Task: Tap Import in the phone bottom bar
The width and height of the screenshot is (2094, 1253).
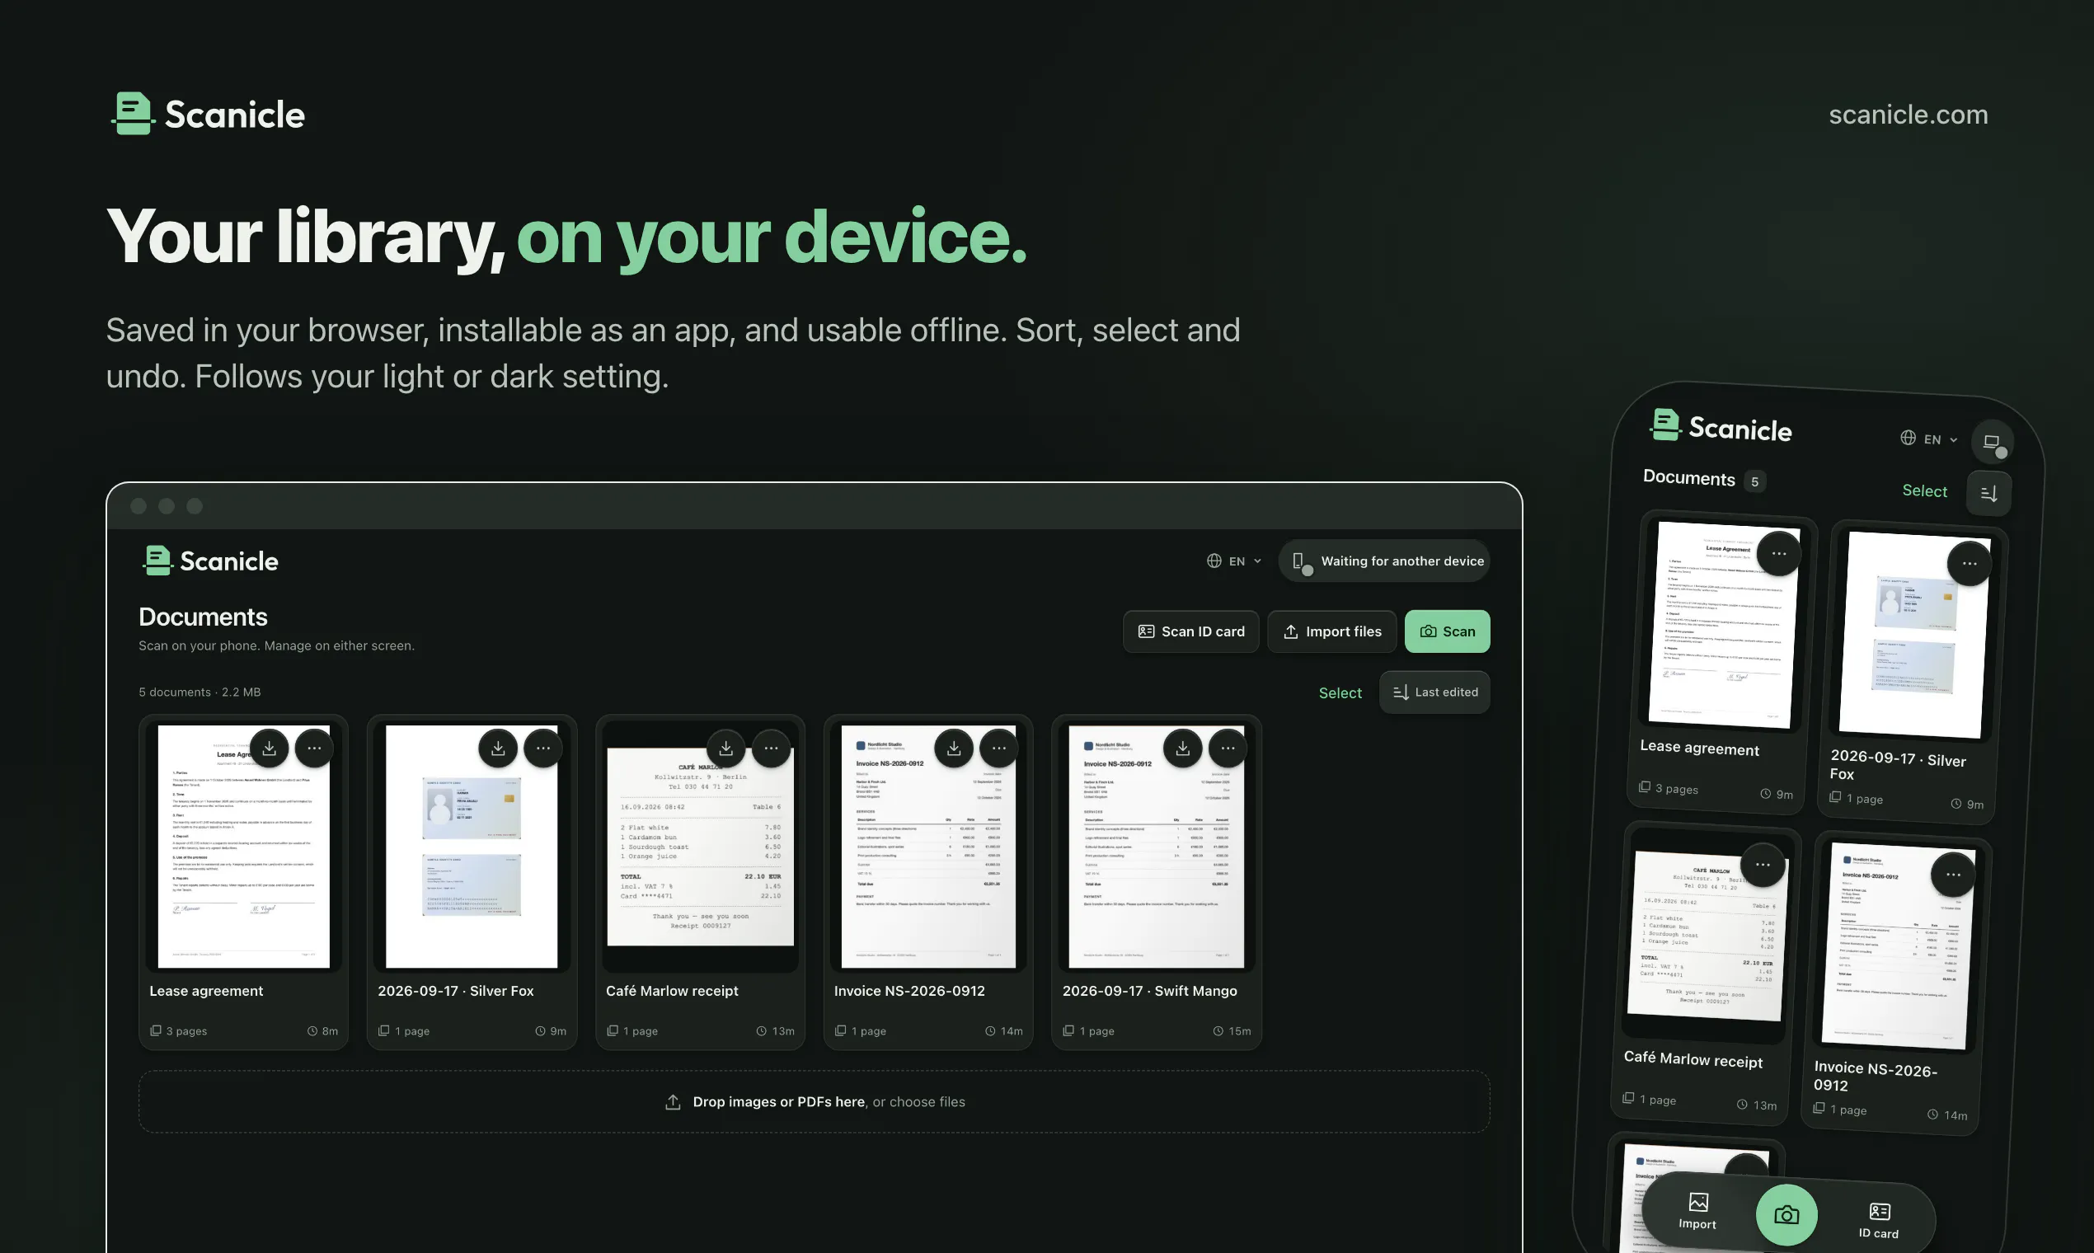Action: click(1697, 1211)
